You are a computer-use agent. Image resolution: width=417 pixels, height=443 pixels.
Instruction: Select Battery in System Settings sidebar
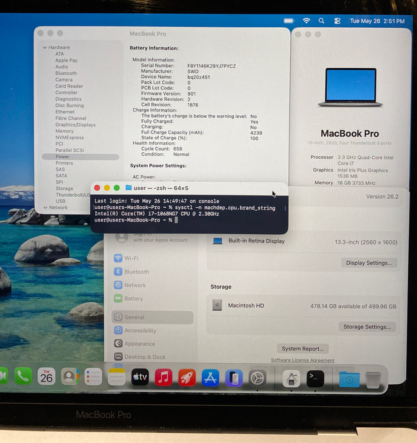[x=152, y=298]
